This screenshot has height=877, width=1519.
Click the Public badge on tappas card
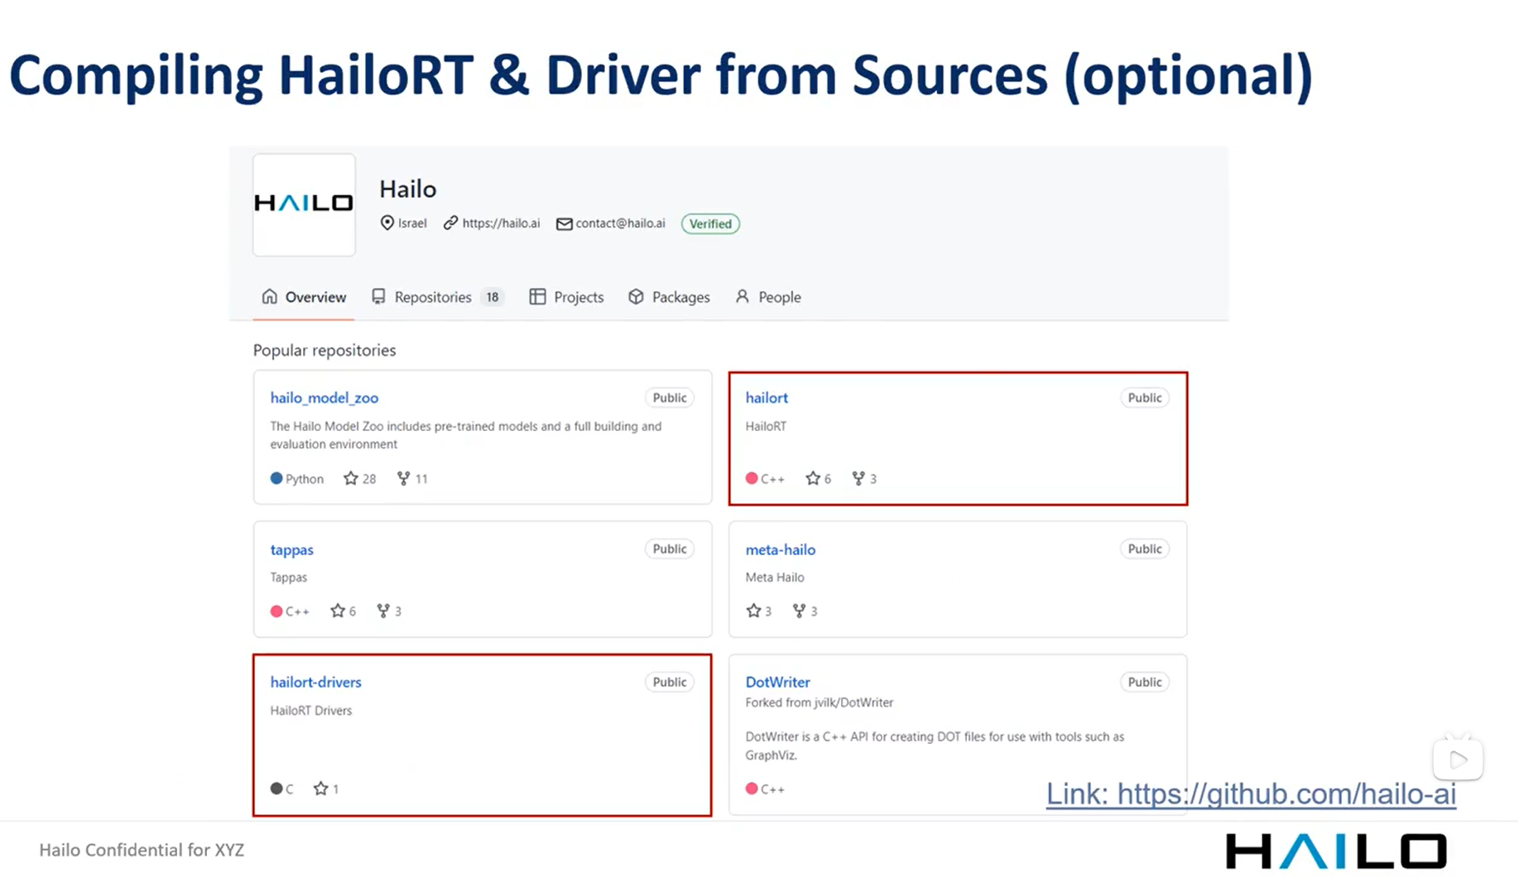(670, 549)
